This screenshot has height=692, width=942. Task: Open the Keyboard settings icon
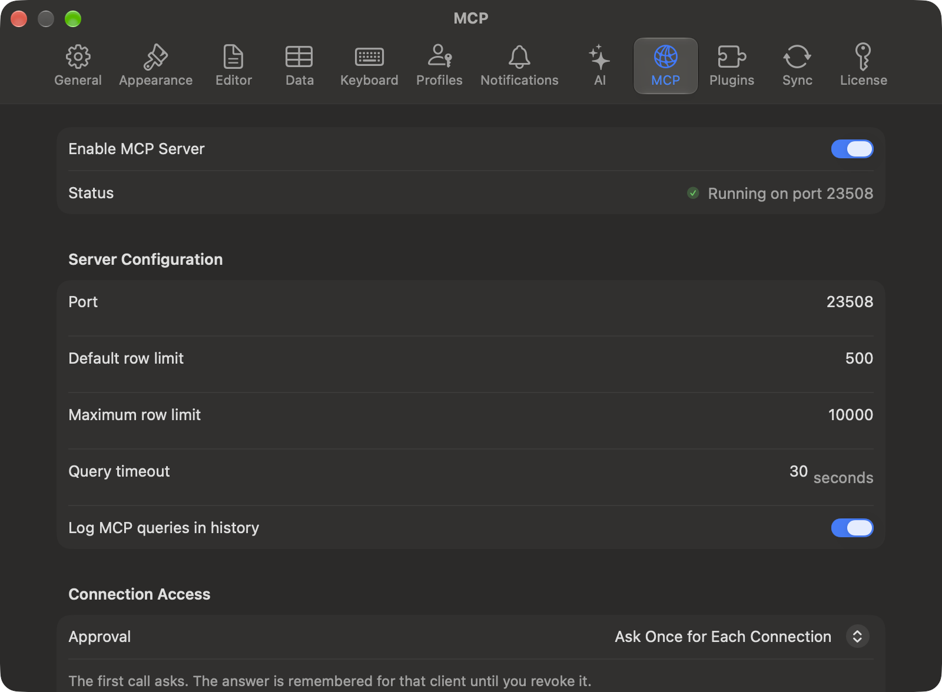[369, 57]
